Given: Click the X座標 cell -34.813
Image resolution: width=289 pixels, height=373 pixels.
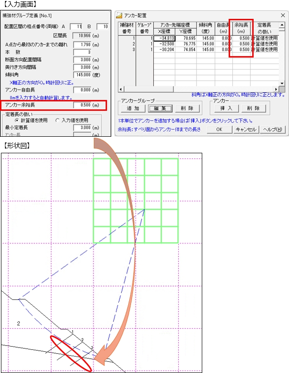Looking at the screenshot, I should 165,38.
